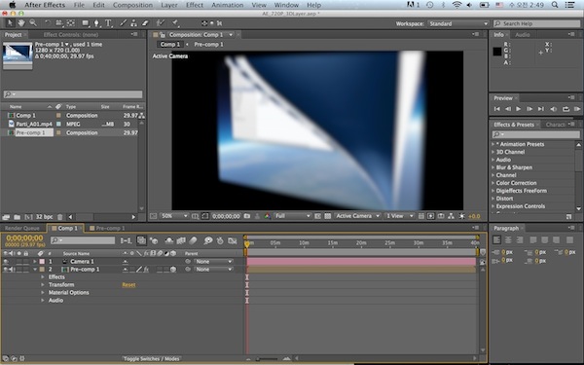The width and height of the screenshot is (584, 365).
Task: Select the Selection arrow tool
Action: 10,23
